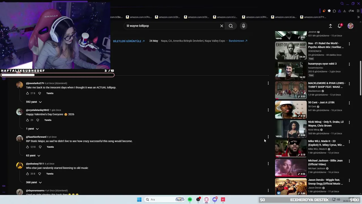
Task: Open Spotify from the taskbar
Action: tap(190, 199)
